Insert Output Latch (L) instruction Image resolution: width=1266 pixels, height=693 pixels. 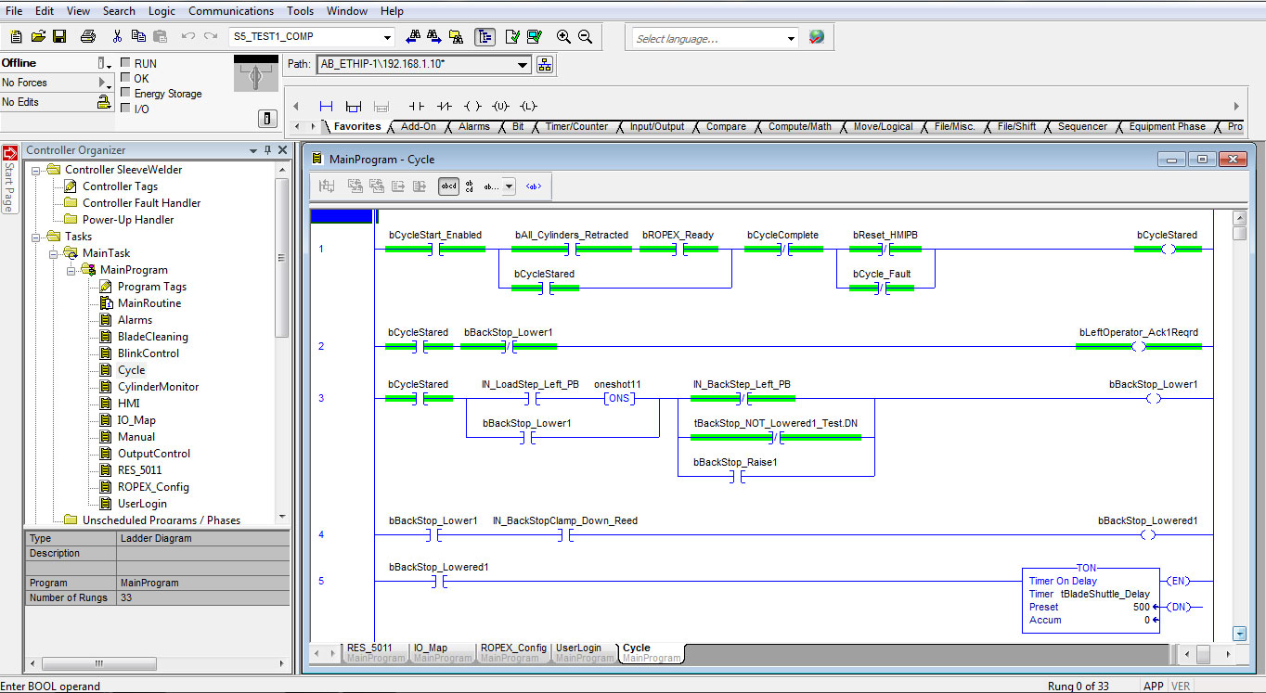pyautogui.click(x=528, y=106)
